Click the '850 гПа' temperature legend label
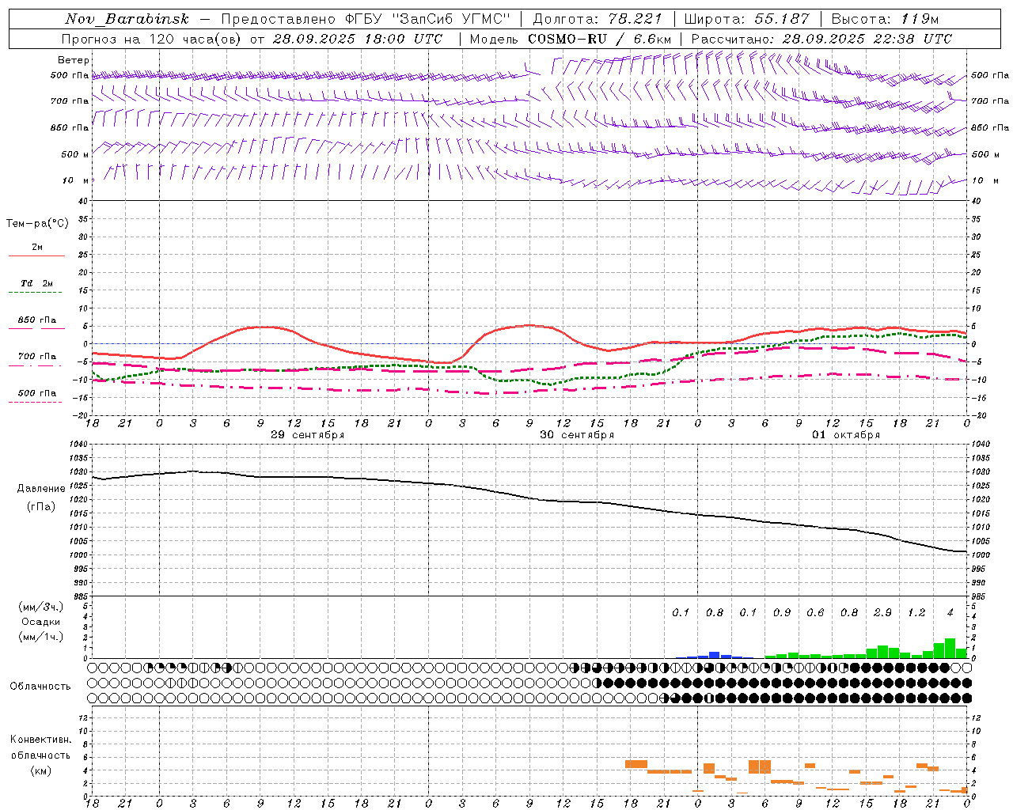This screenshot has height=810, width=1013. click(x=36, y=320)
